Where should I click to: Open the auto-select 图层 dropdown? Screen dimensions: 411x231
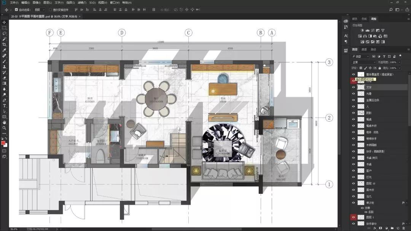pos(39,9)
